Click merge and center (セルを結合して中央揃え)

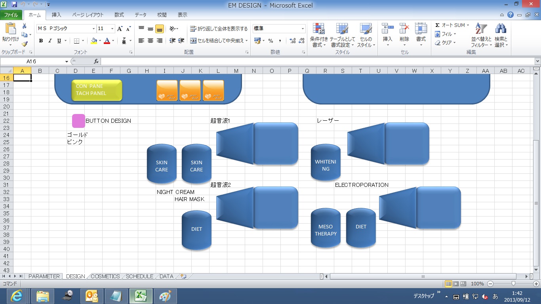217,41
